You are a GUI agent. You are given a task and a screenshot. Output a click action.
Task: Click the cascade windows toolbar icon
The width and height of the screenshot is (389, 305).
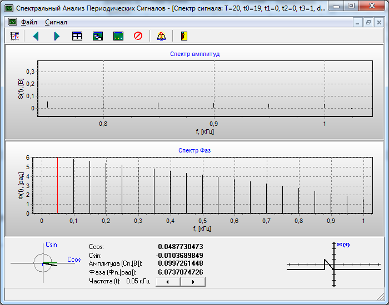[97, 36]
